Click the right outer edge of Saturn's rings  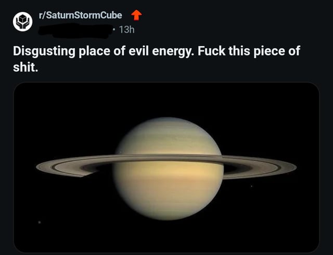[294, 167]
